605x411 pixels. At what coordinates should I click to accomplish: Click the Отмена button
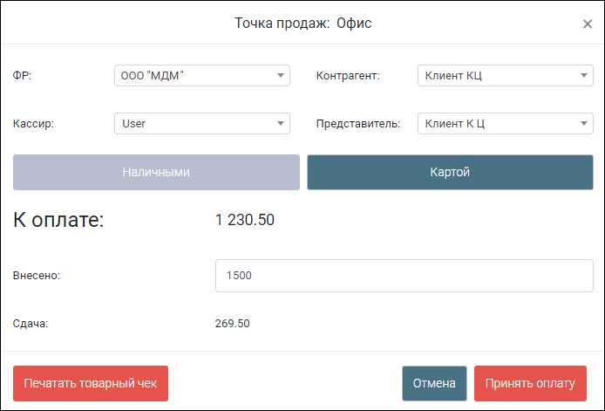click(x=434, y=384)
